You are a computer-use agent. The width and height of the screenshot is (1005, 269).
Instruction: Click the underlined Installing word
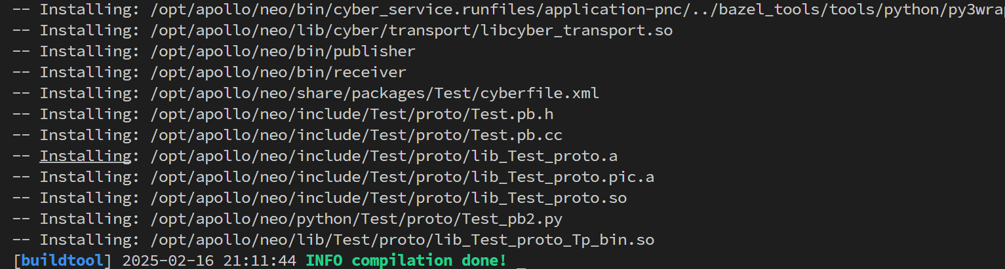tap(86, 156)
